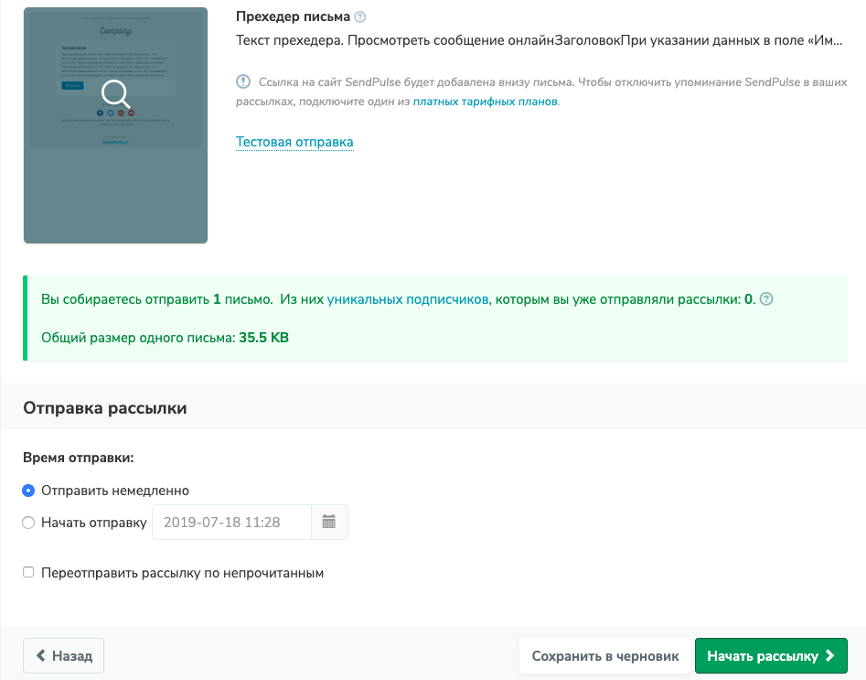Click Сохранить в черновик button
The height and width of the screenshot is (680, 866).
point(604,656)
